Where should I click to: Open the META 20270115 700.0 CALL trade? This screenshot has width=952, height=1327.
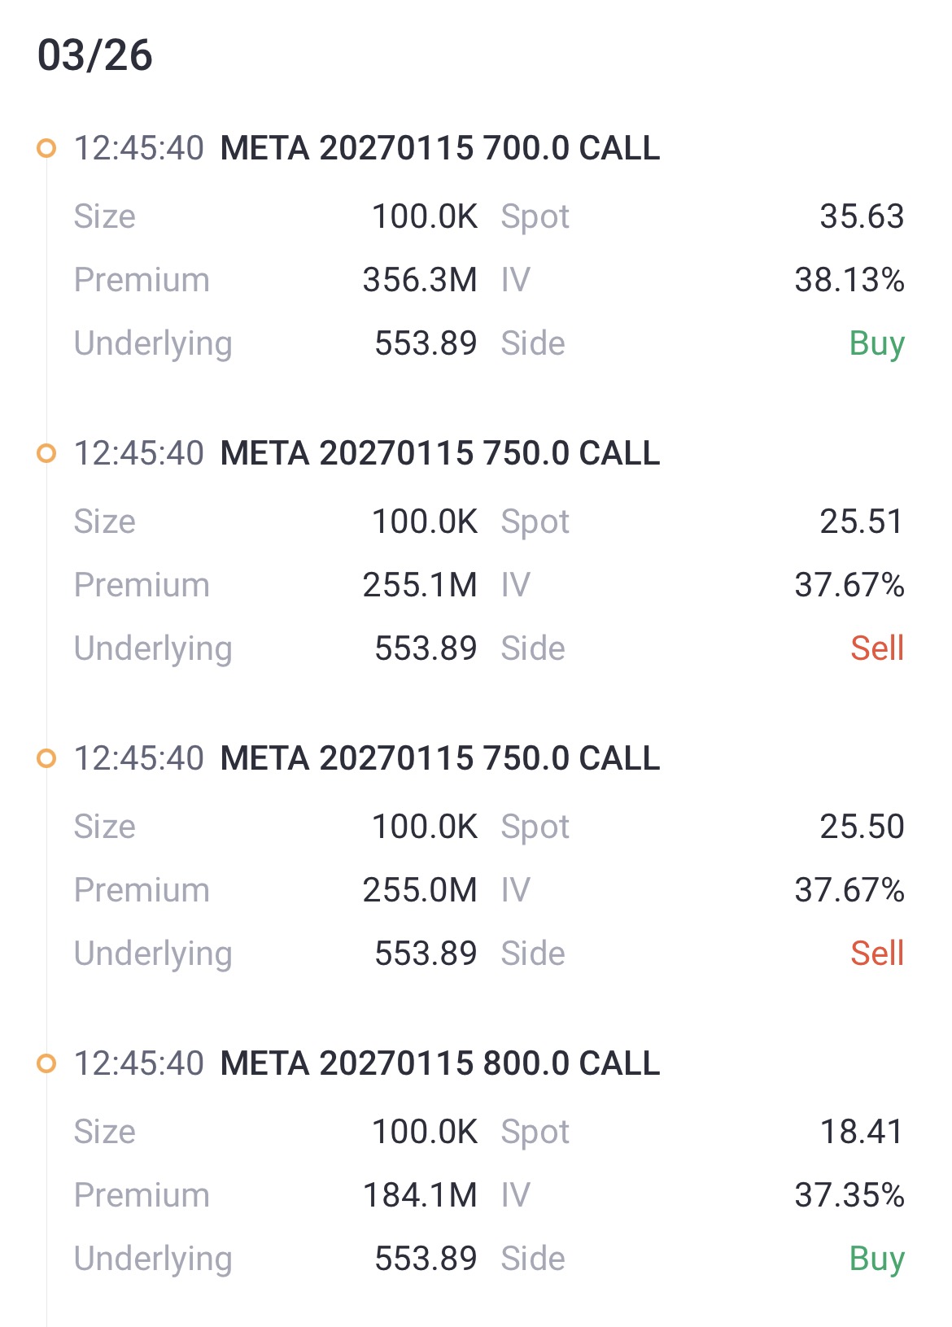click(x=439, y=148)
